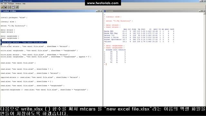
Task: Open the Windows menu
Action: click(x=18, y=4)
